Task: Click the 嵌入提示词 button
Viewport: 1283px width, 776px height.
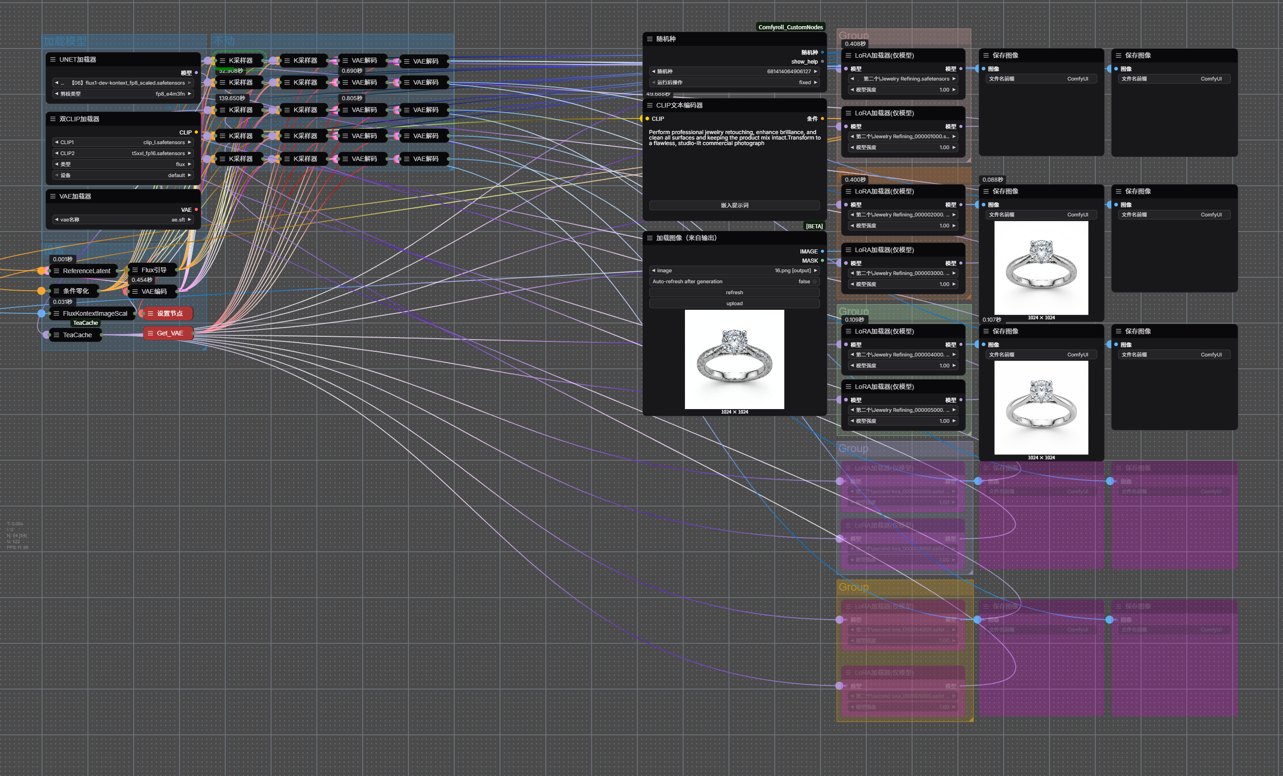Action: tap(734, 205)
